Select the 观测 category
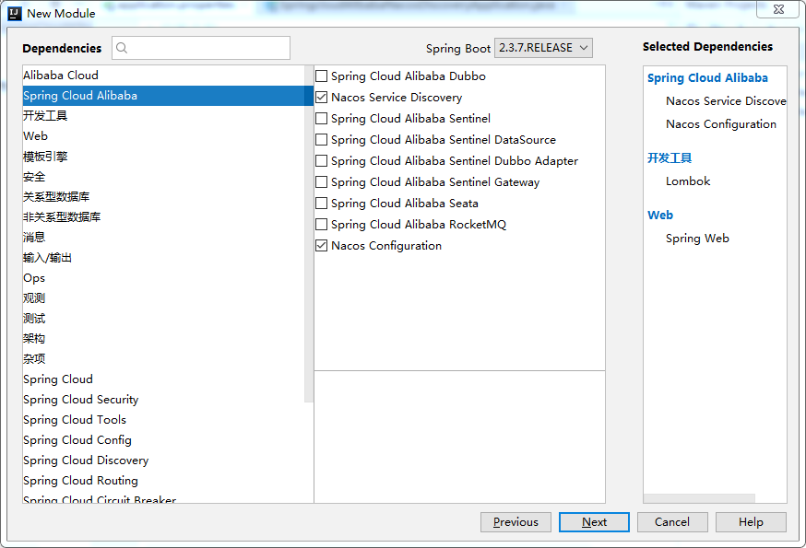Image resolution: width=806 pixels, height=548 pixels. [163, 297]
